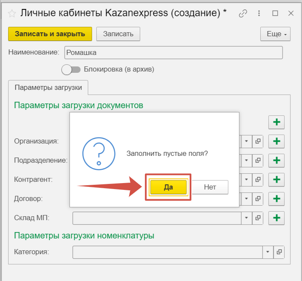302x281 pixels.
Task: Toggle the Блокировка (в архив) switch
Action: (x=71, y=69)
